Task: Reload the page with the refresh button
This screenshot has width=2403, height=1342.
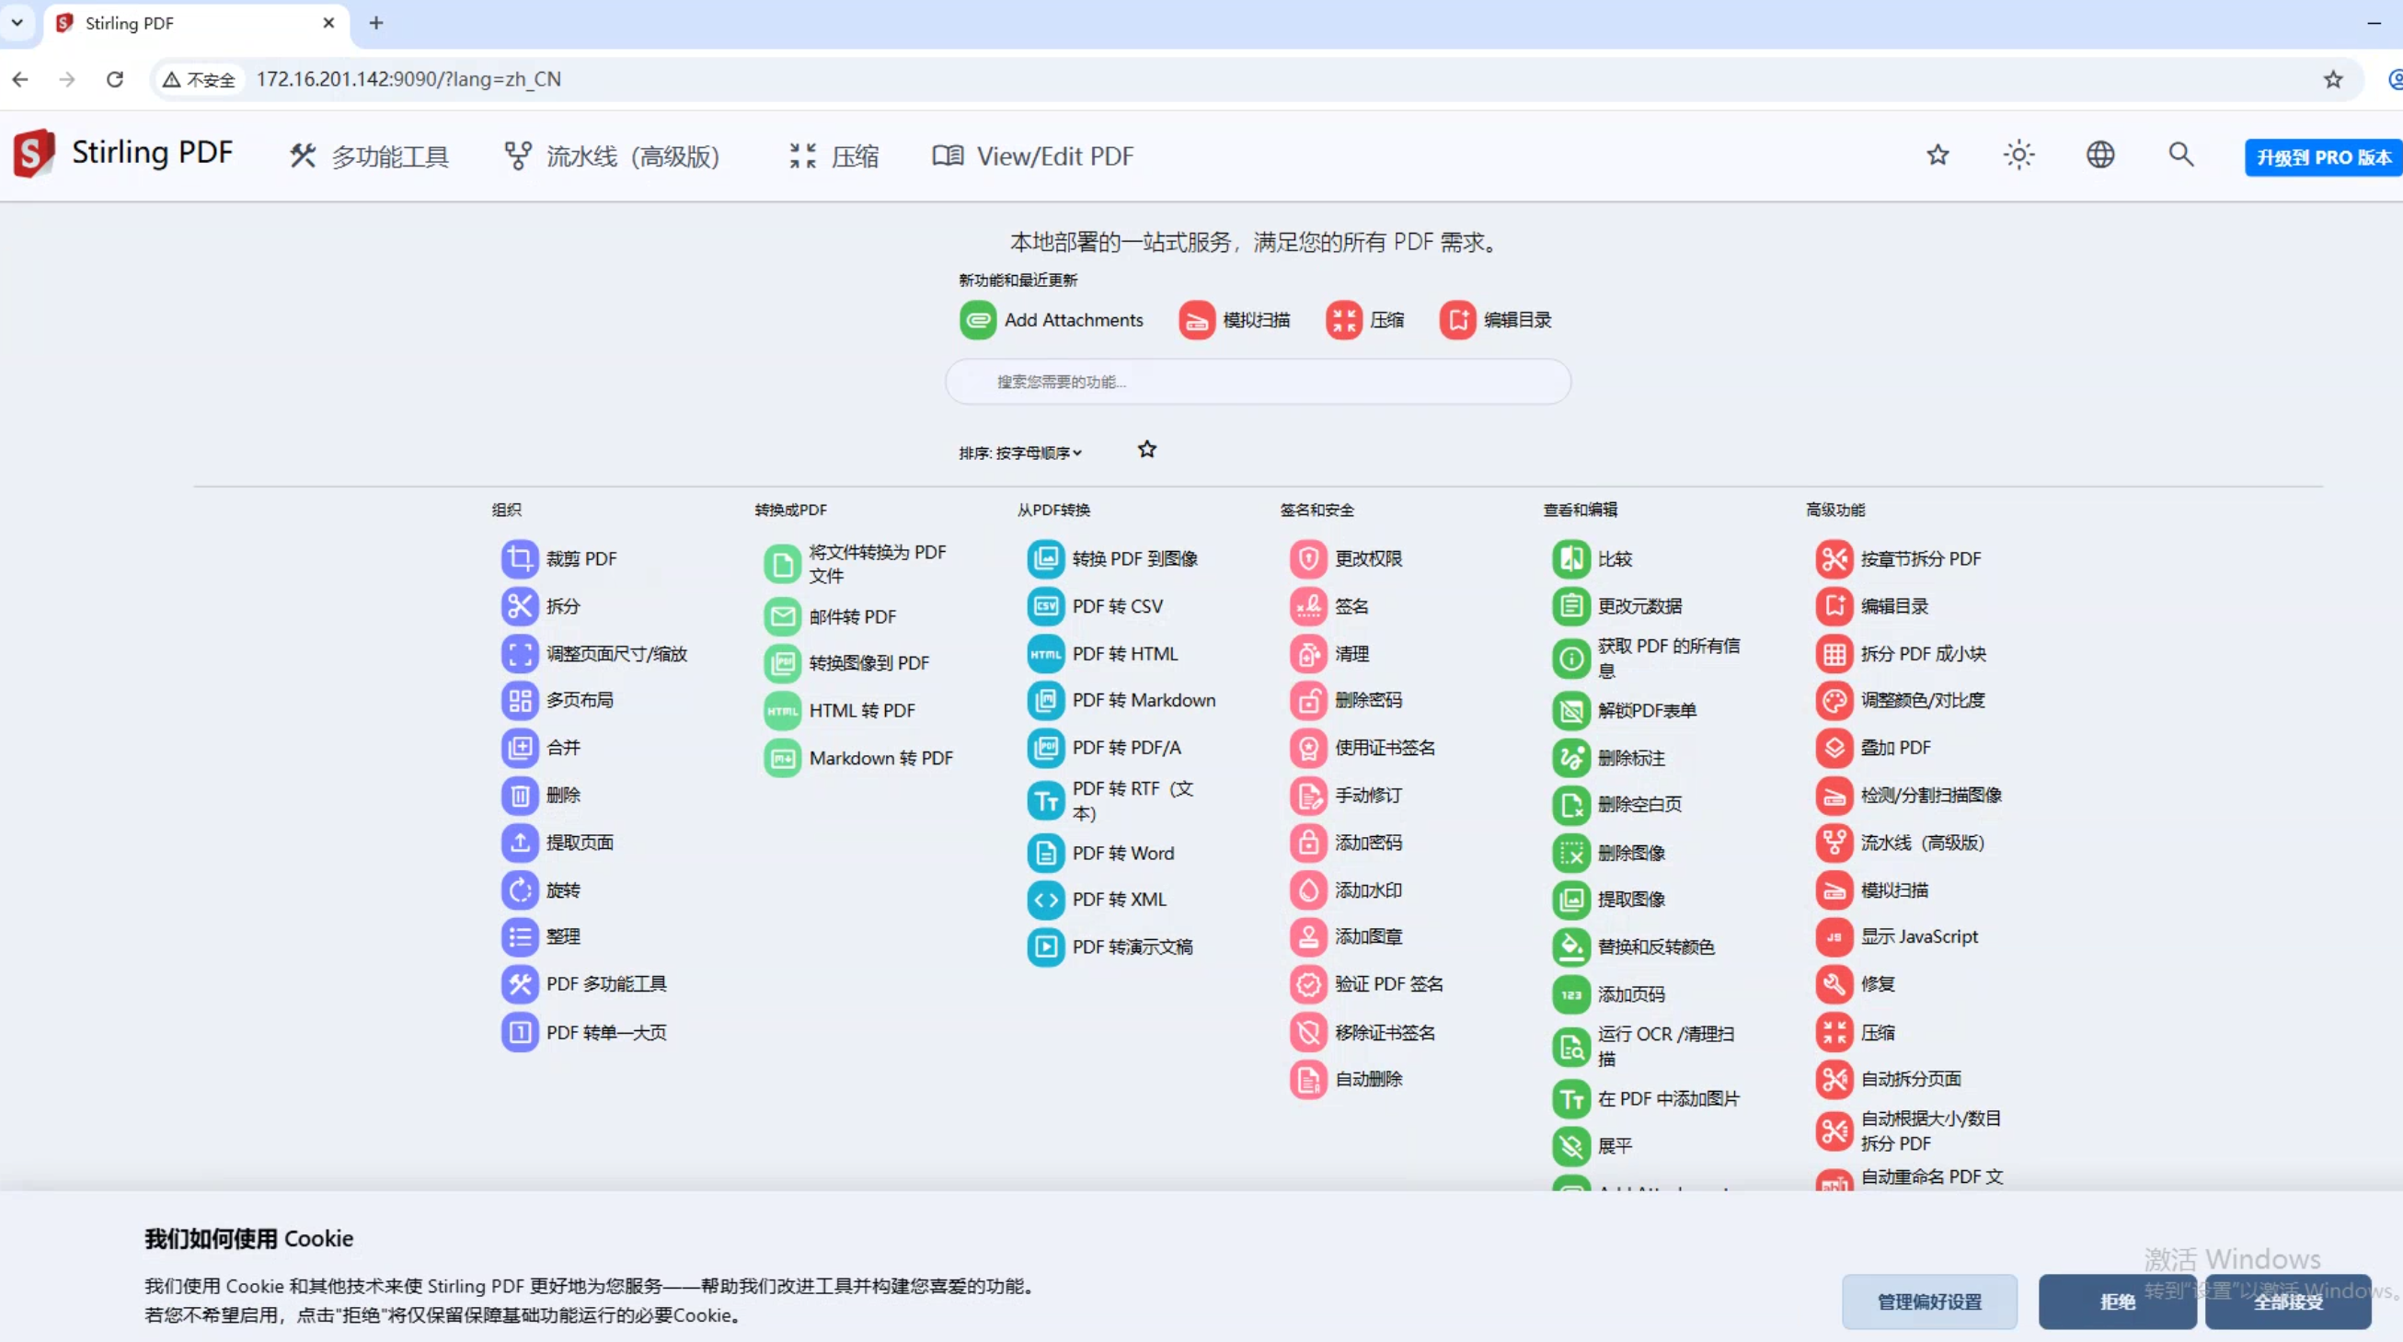Action: (115, 79)
